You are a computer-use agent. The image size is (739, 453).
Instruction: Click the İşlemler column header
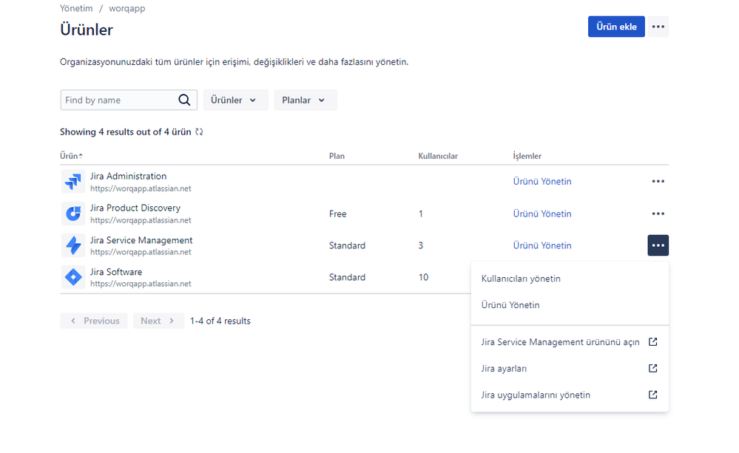coord(527,156)
